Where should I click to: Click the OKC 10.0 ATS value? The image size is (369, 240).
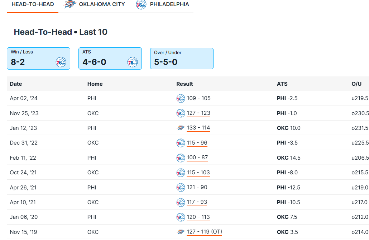coord(288,128)
